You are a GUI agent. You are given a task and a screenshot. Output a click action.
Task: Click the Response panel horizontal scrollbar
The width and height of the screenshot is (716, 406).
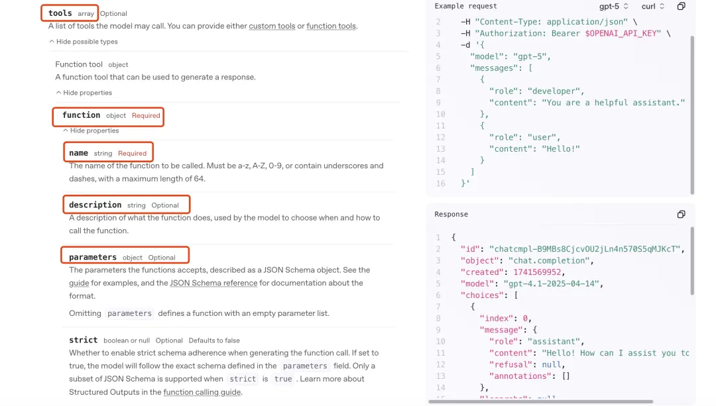(540, 401)
